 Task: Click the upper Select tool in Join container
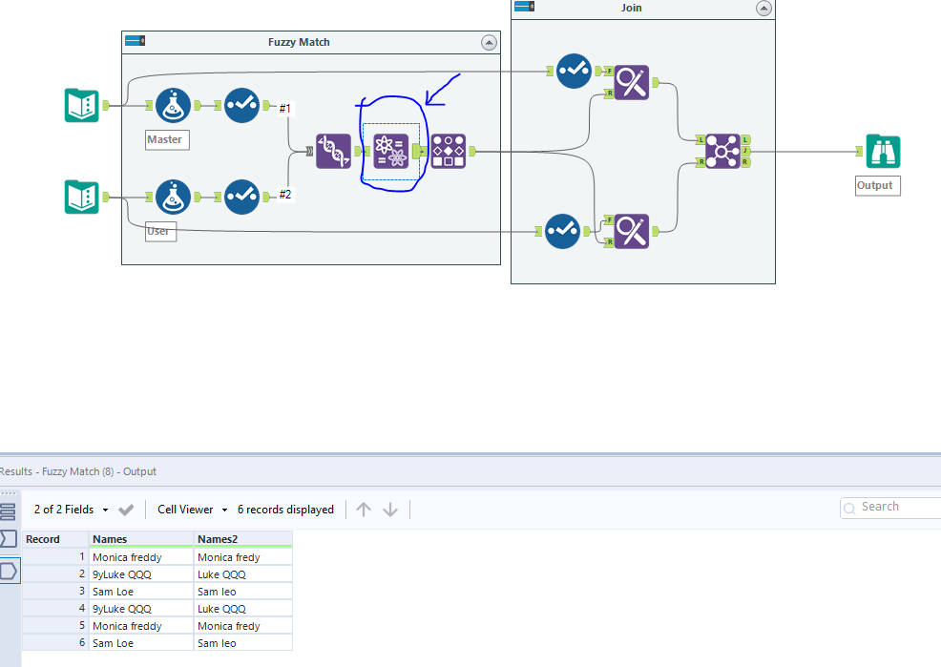coord(574,72)
